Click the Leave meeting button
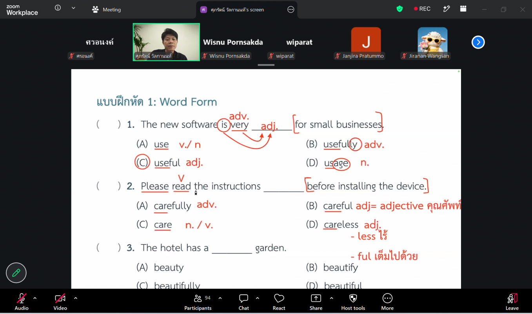 [x=512, y=302]
